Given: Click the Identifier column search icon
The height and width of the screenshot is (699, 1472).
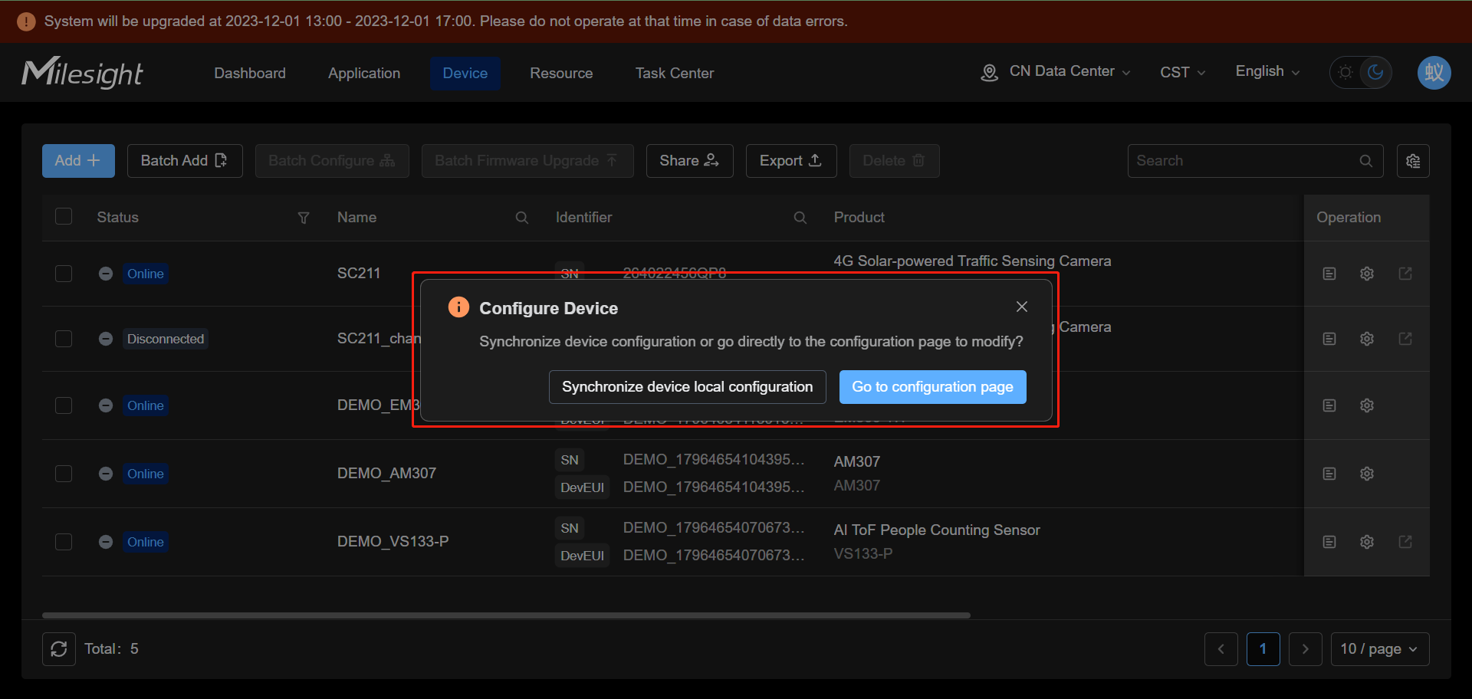Looking at the screenshot, I should [x=800, y=218].
